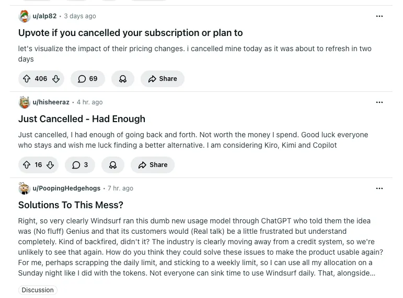Open overflow menu on alp82's post

[379, 16]
